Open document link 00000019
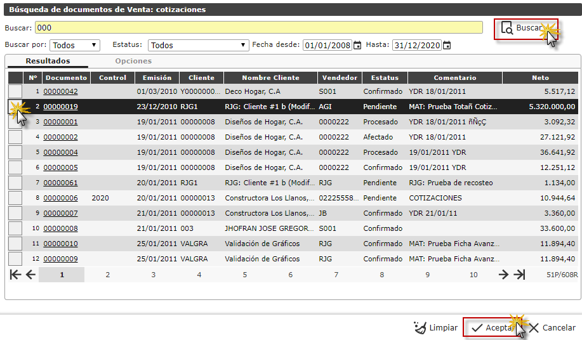582x340 pixels. pyautogui.click(x=60, y=107)
